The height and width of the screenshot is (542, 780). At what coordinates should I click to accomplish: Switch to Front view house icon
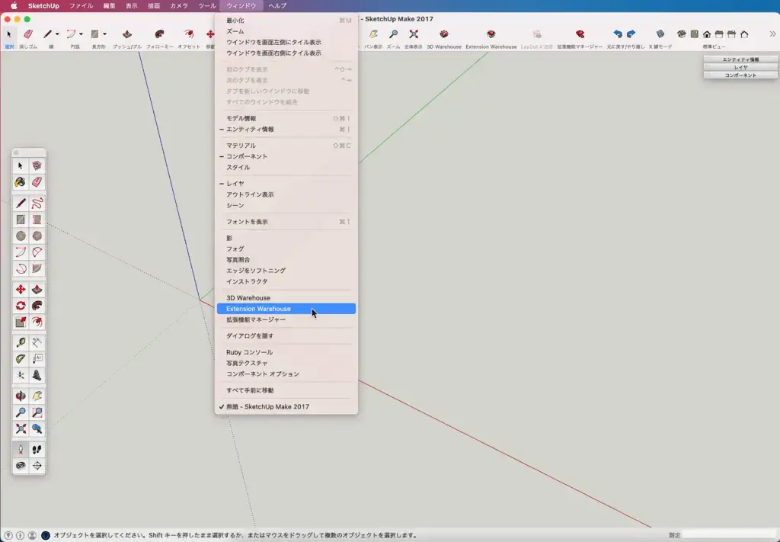(707, 34)
